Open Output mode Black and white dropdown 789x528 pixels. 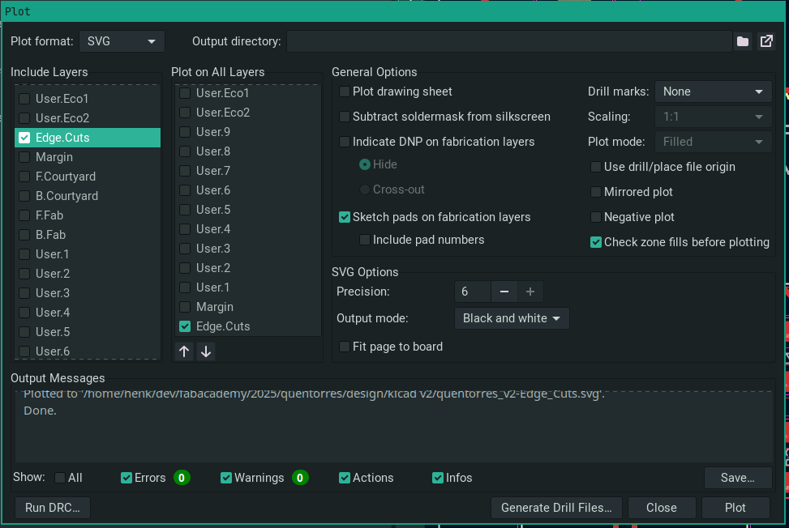click(x=512, y=318)
